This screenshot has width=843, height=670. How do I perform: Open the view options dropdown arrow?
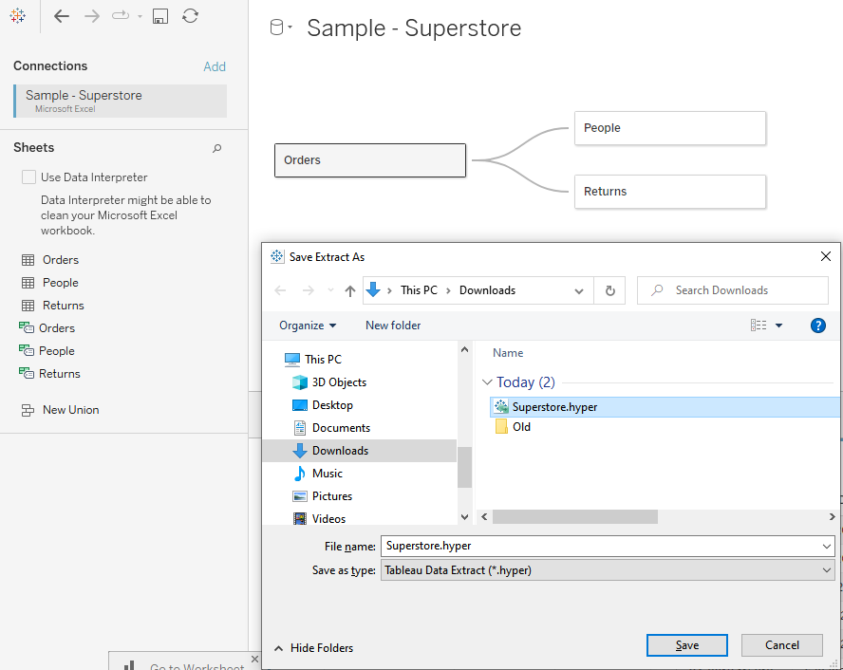coord(779,326)
